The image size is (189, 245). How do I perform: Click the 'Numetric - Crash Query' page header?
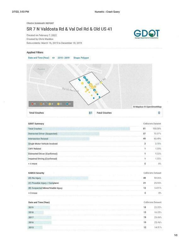[107, 12]
